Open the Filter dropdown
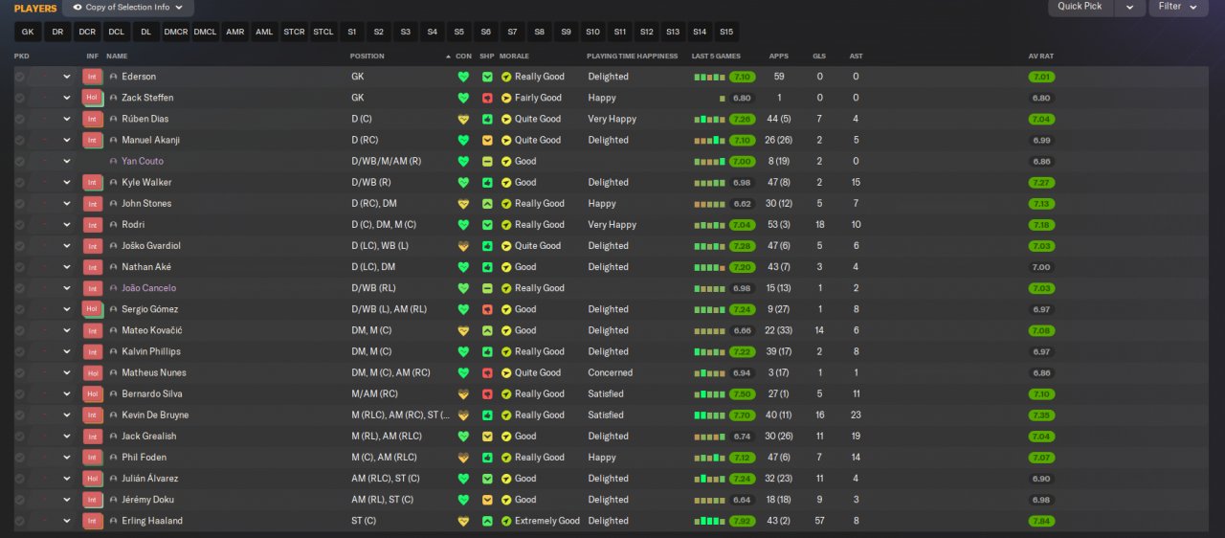 [x=1177, y=7]
